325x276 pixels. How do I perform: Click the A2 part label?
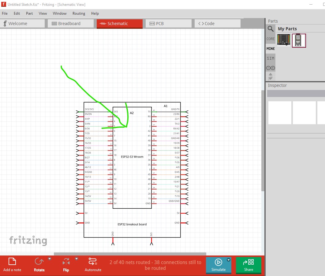pyautogui.click(x=132, y=113)
